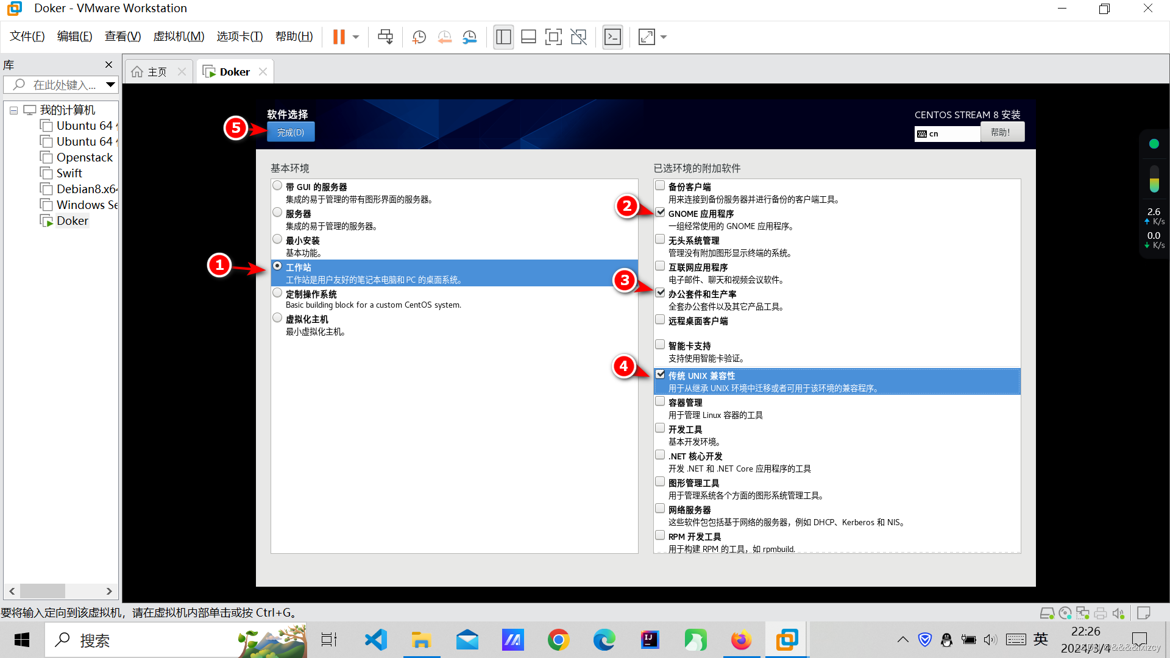Open Firefox from the taskbar

[x=741, y=640]
